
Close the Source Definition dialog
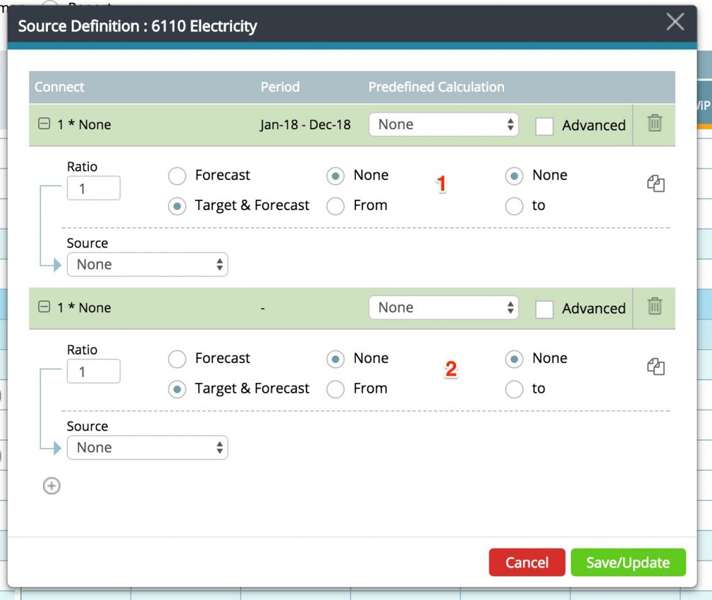675,22
